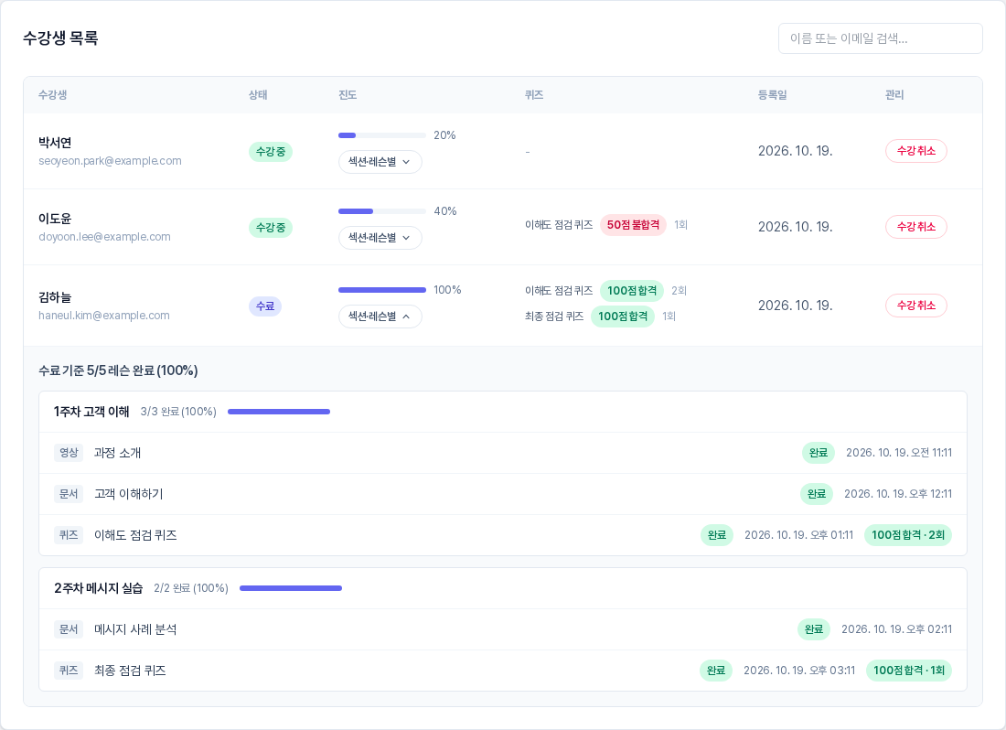Select the 상태 column header

click(258, 95)
